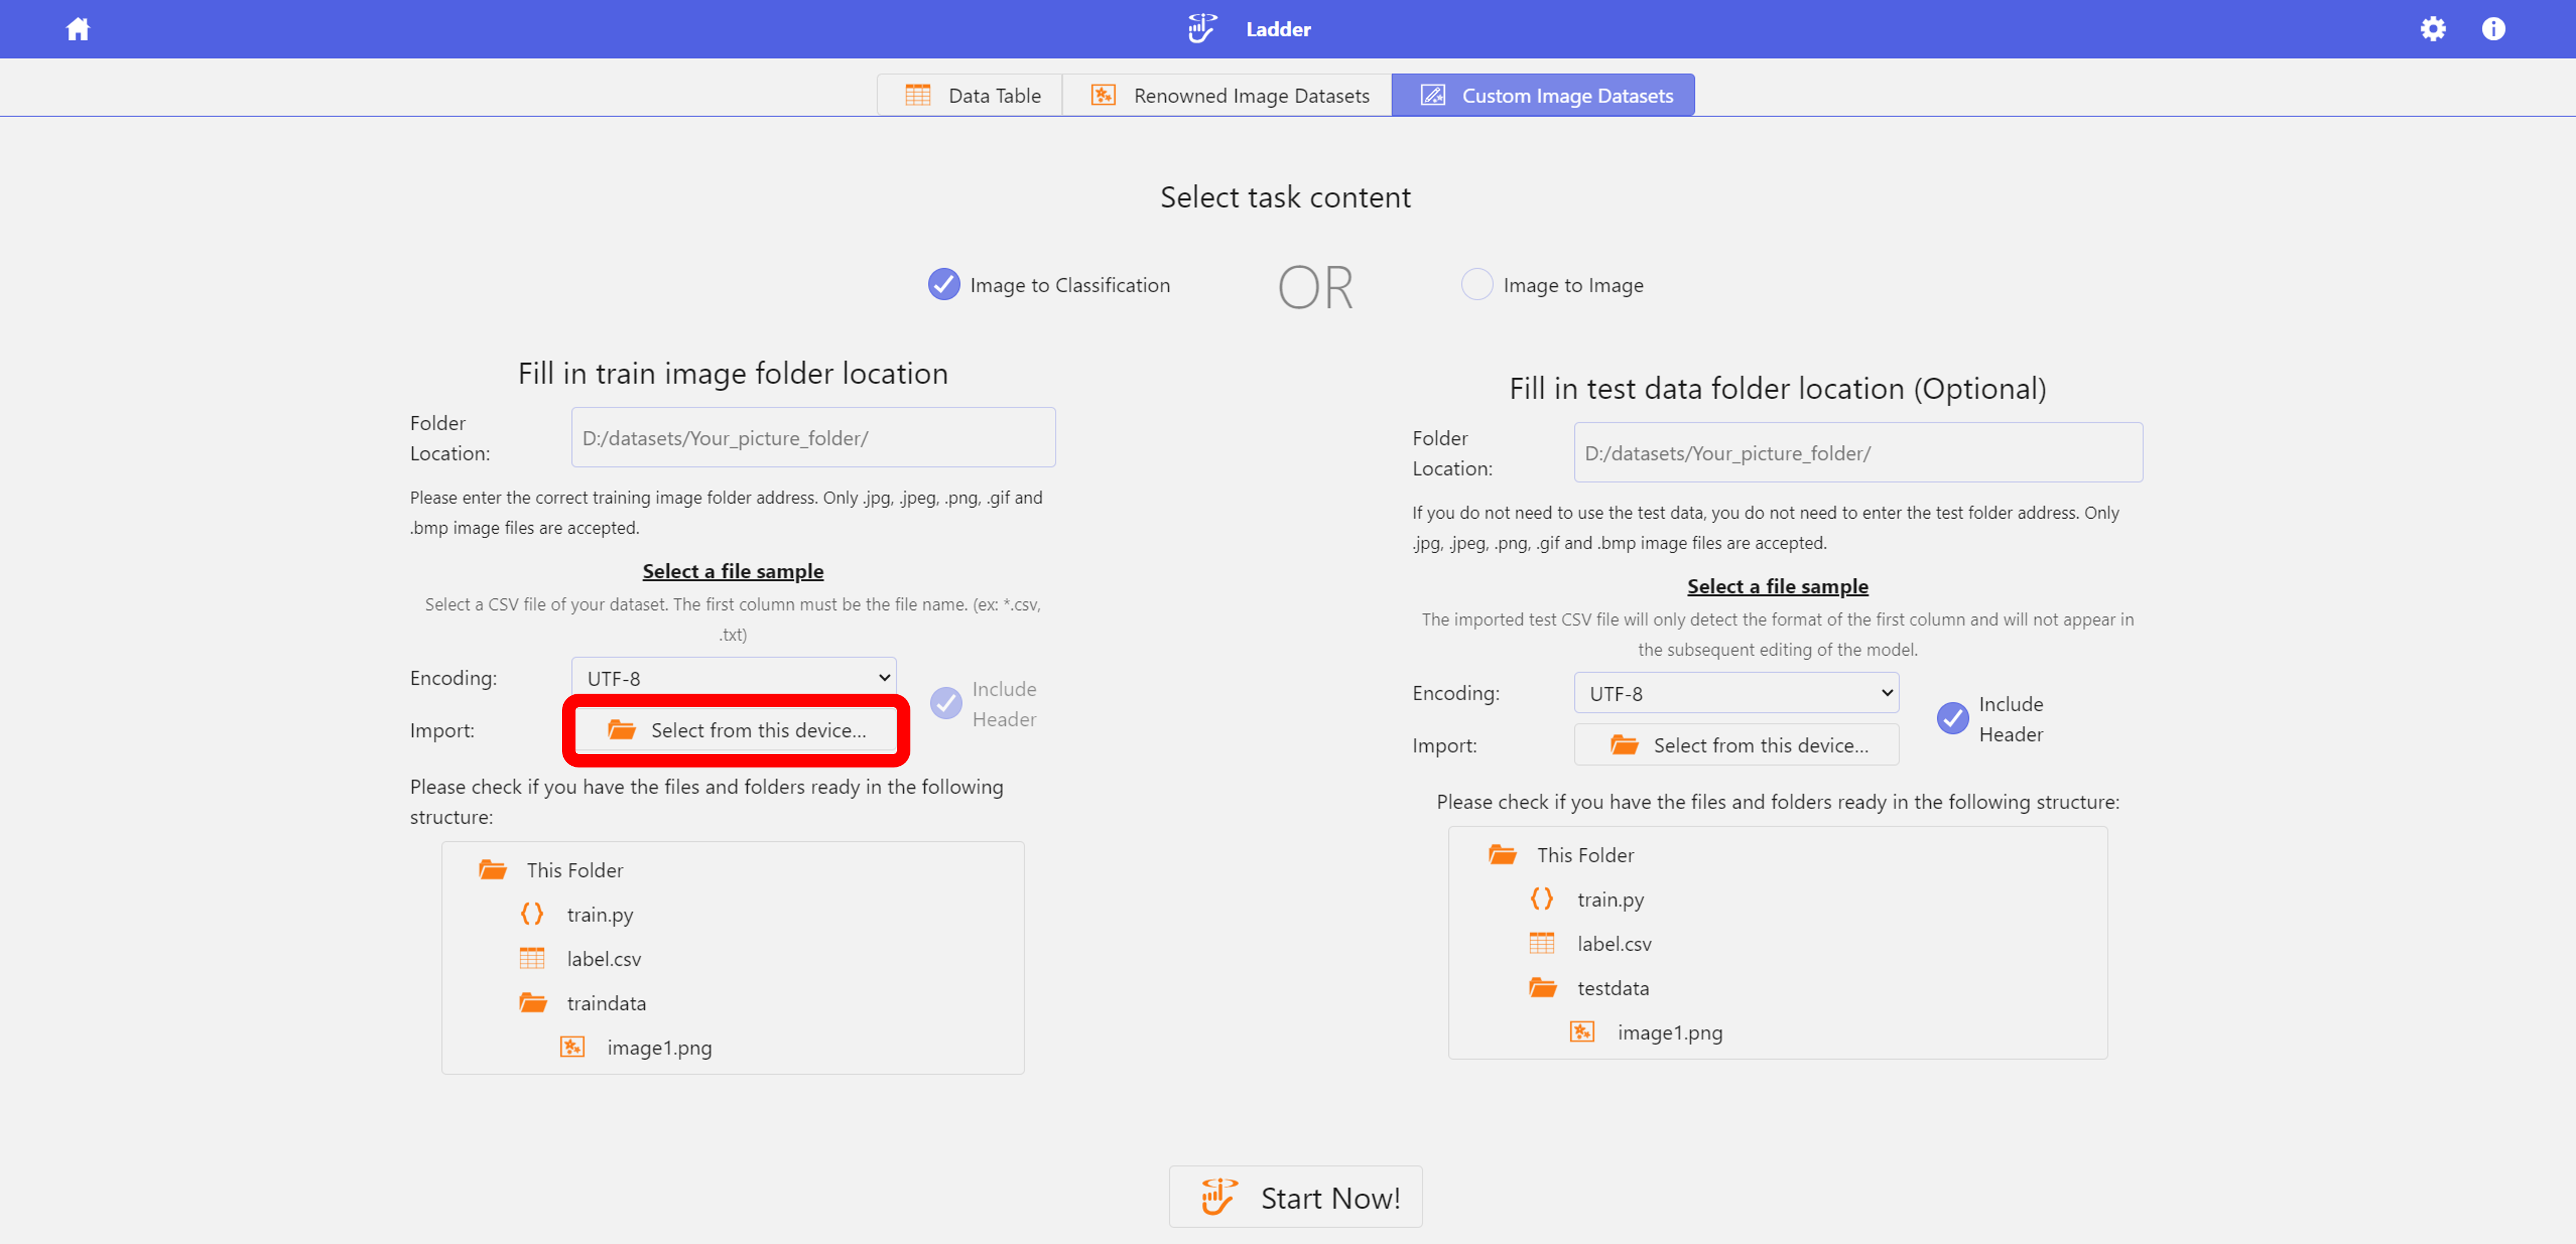Open test Encoding UTF-8 dropdown
Screen dimensions: 2576x1244
pyautogui.click(x=1736, y=692)
